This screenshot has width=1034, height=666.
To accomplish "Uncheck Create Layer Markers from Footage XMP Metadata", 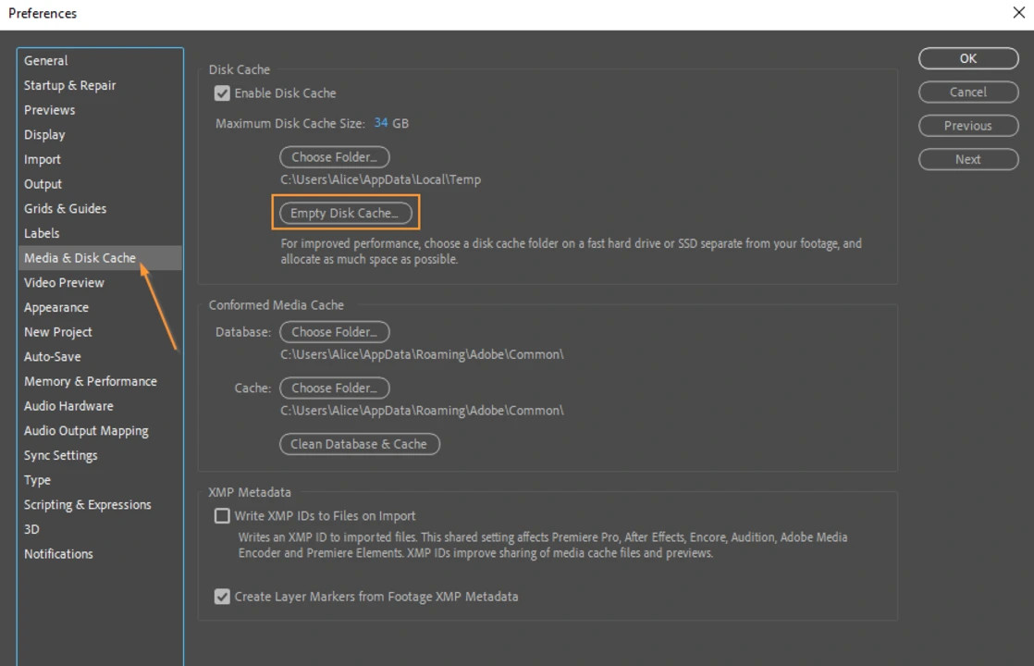I will [x=222, y=597].
